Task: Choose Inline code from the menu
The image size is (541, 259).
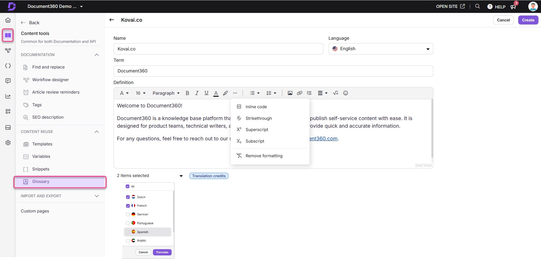Action: (270, 107)
